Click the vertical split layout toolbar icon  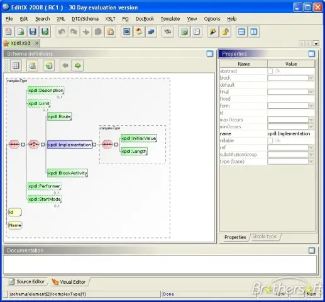click(x=254, y=31)
